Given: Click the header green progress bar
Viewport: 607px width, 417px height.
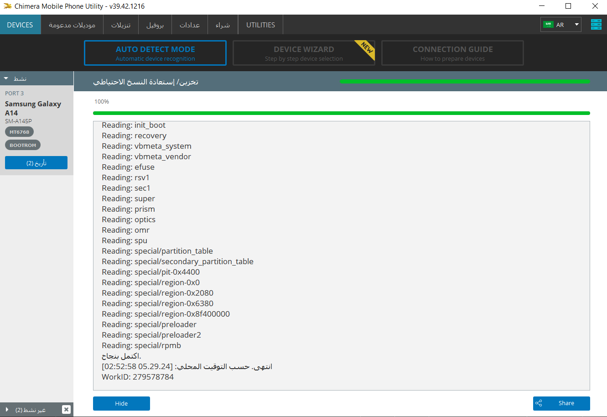Looking at the screenshot, I should (x=465, y=81).
